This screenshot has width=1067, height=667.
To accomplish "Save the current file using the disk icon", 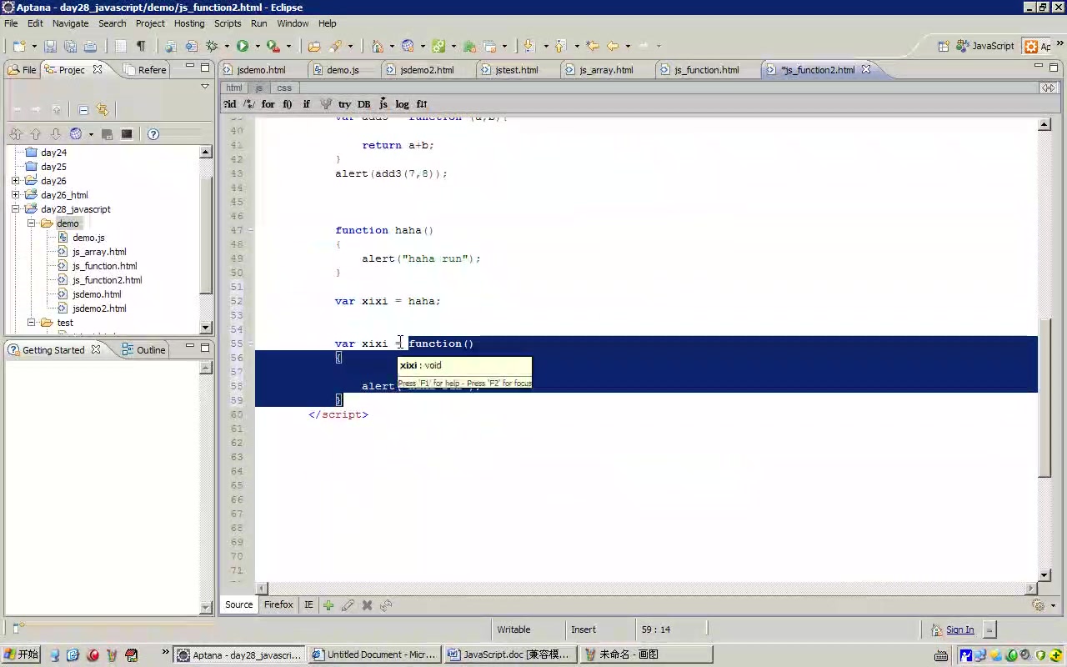I will tap(50, 47).
